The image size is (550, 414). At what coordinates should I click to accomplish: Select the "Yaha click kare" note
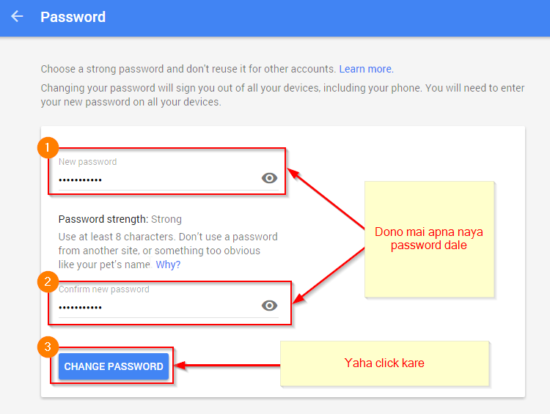pos(384,363)
